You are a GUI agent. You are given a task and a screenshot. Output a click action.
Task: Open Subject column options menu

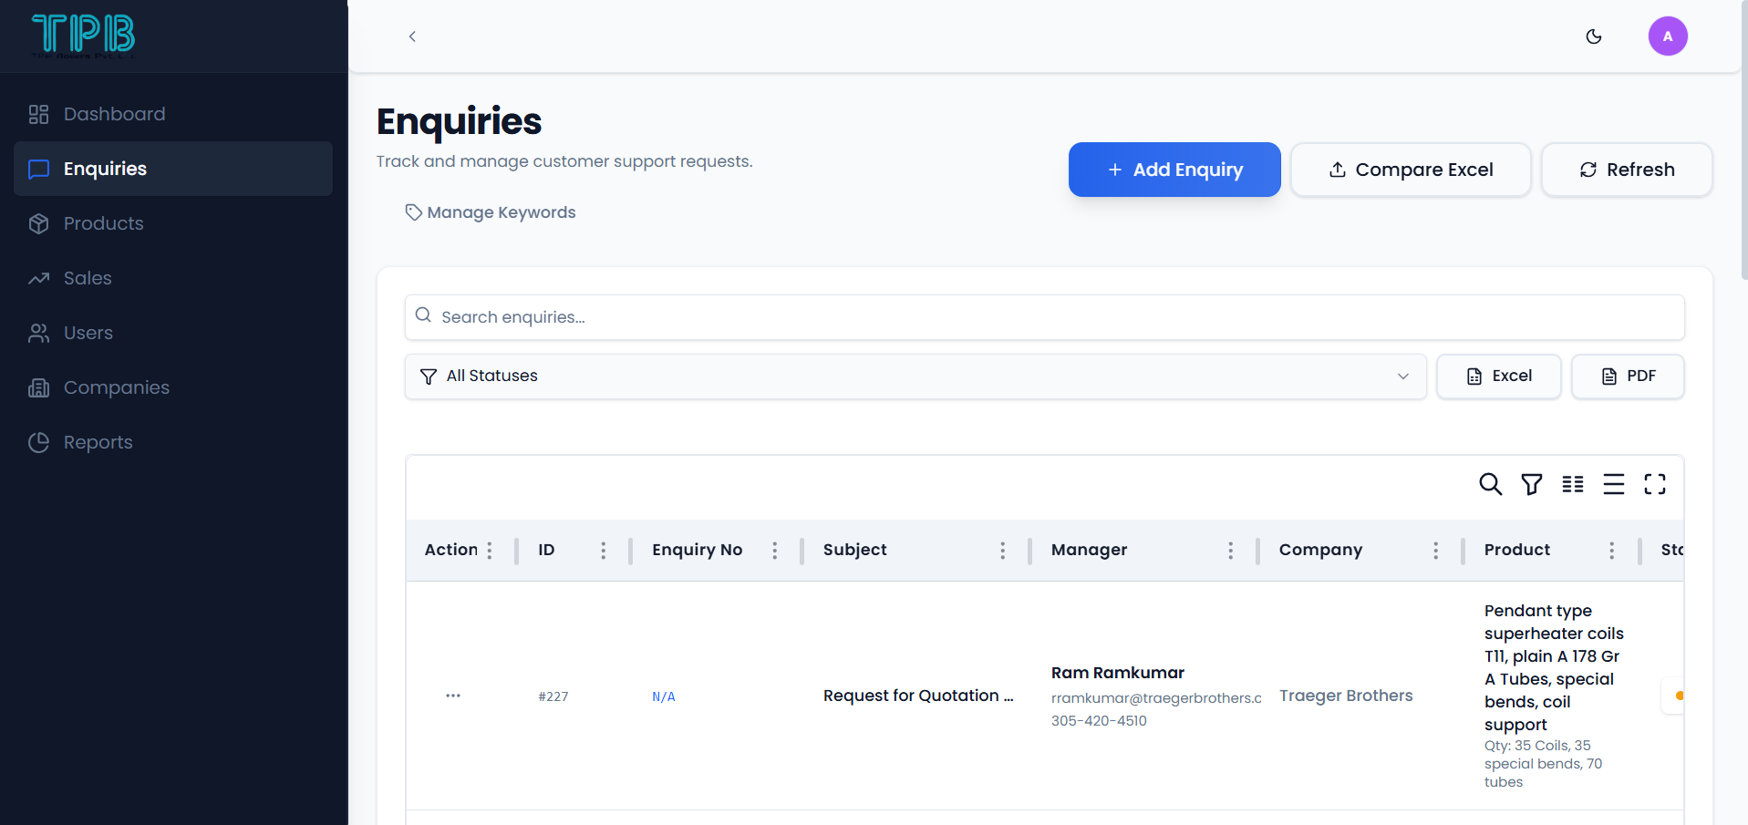coord(1002,551)
